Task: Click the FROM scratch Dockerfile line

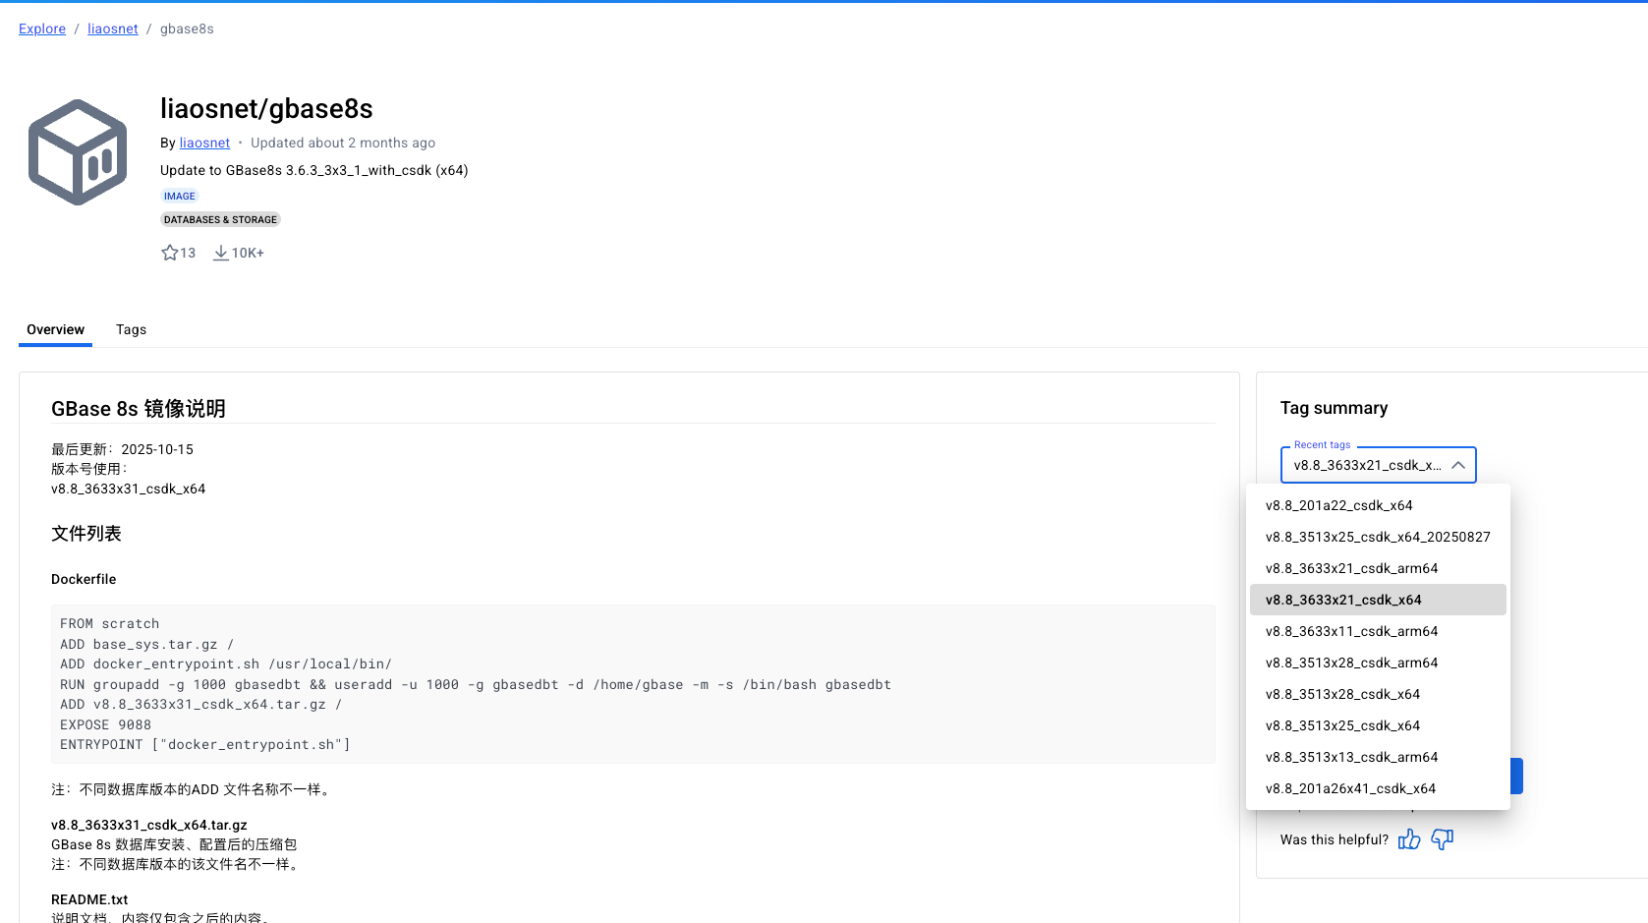Action: tap(109, 623)
